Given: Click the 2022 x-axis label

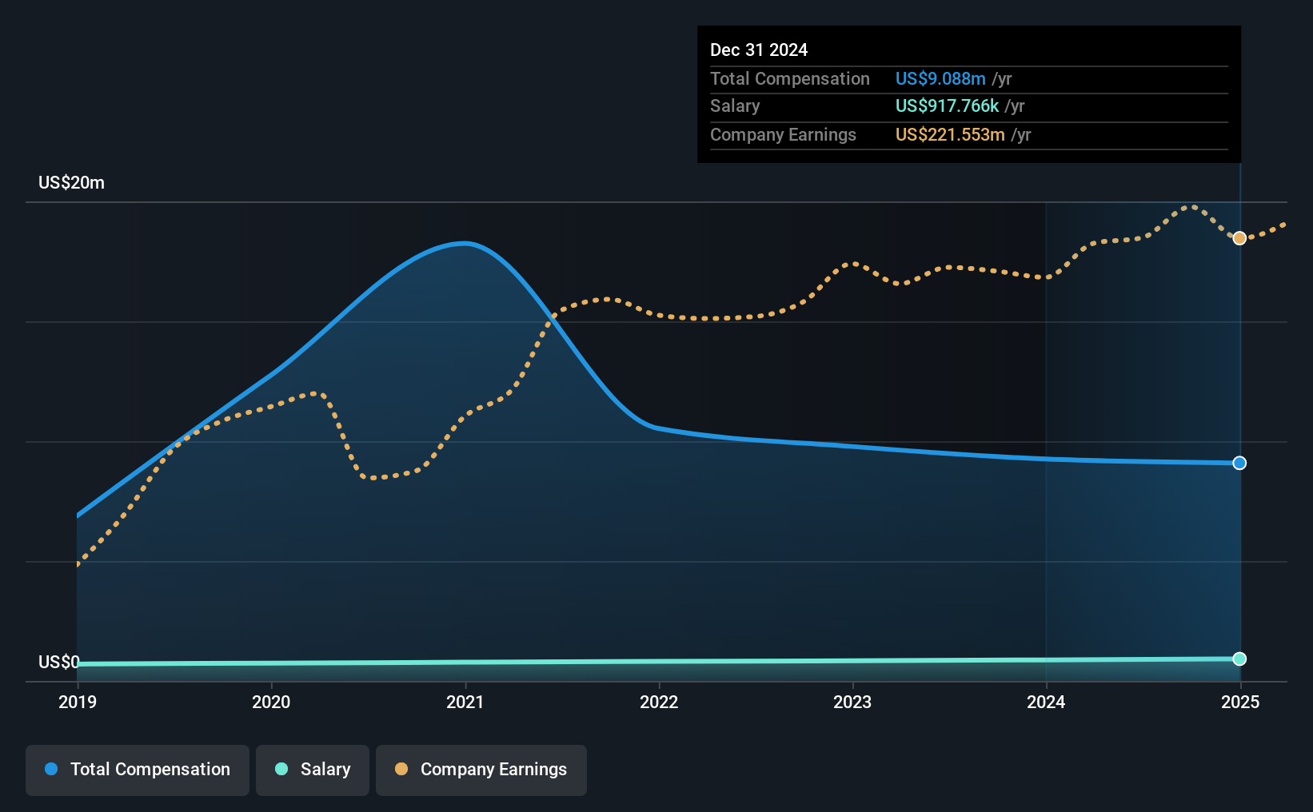Looking at the screenshot, I should pos(659,702).
